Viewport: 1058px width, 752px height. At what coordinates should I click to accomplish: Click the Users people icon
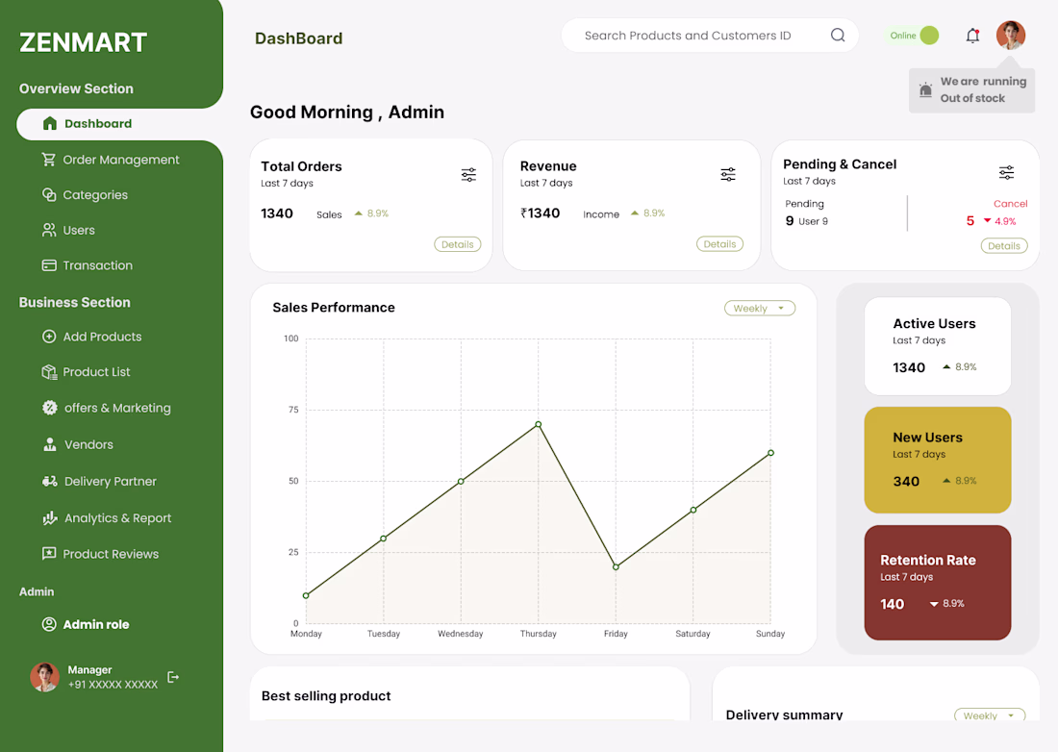coord(49,230)
